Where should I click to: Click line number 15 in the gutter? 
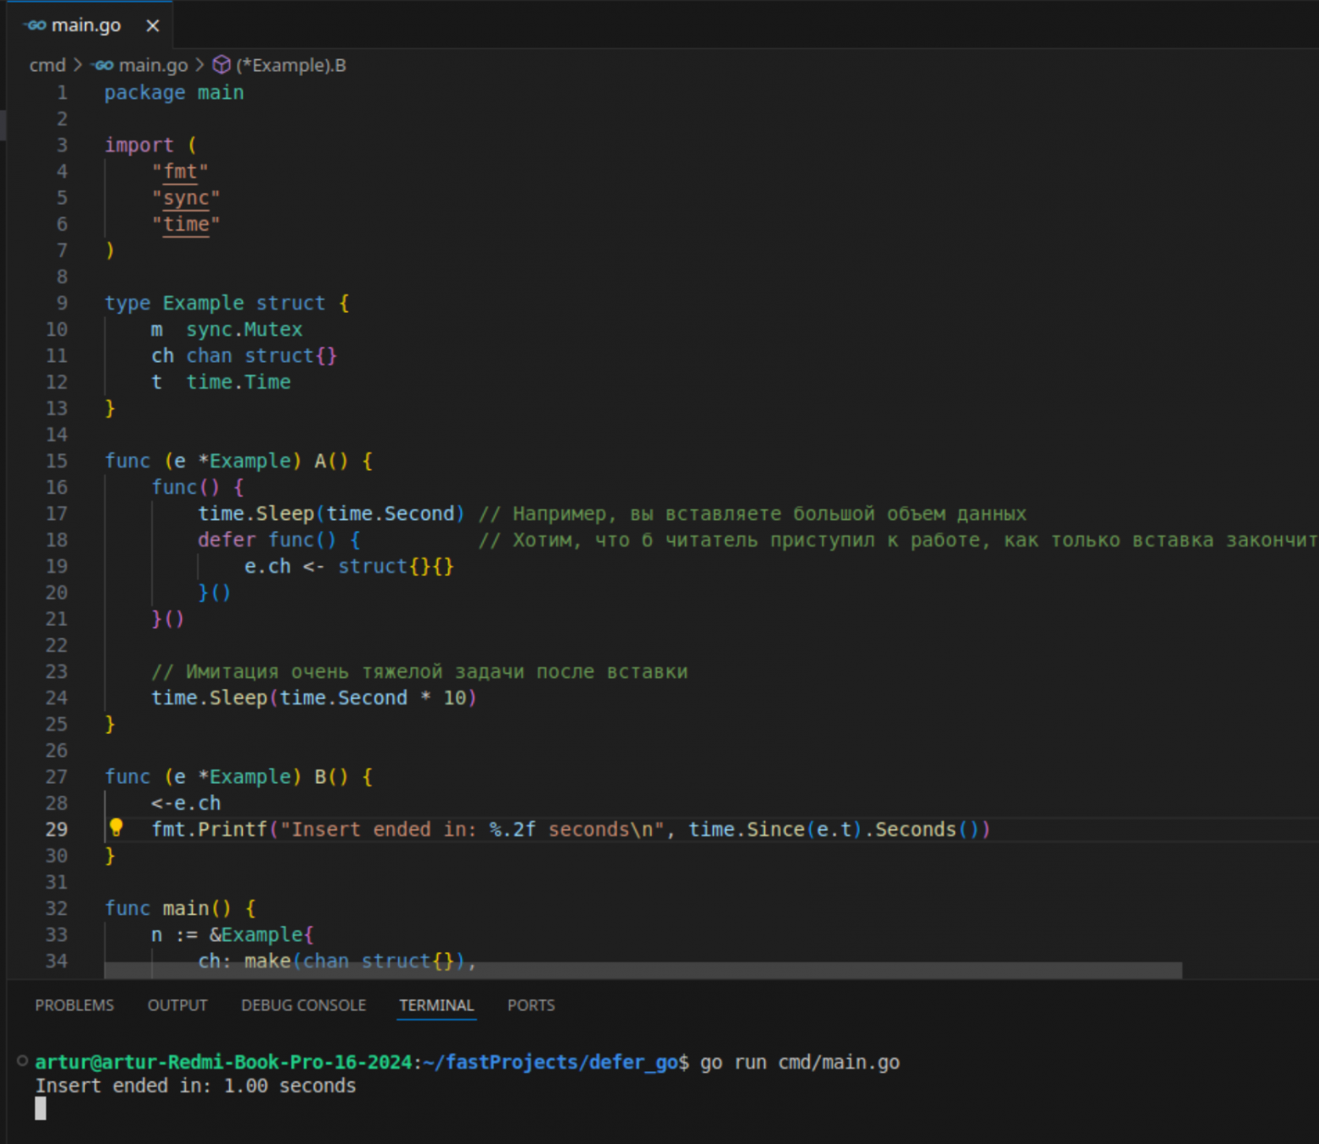(x=57, y=461)
